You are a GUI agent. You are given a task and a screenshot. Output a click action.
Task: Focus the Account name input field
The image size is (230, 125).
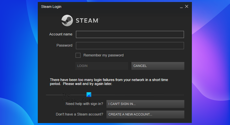pos(130,34)
